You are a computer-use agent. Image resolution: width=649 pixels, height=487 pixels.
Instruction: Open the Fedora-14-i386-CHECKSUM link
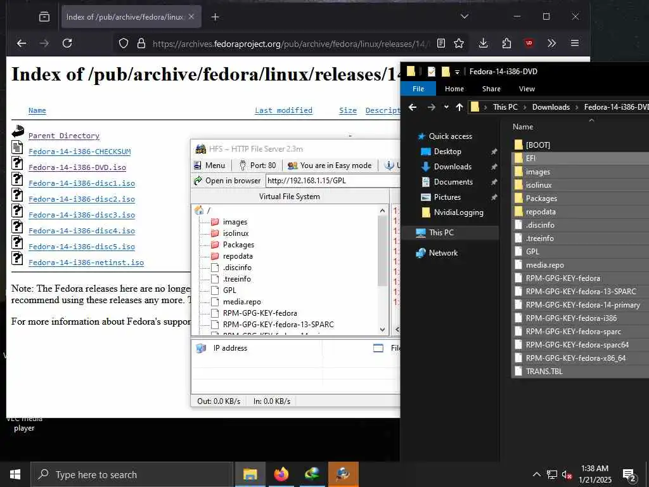click(79, 152)
